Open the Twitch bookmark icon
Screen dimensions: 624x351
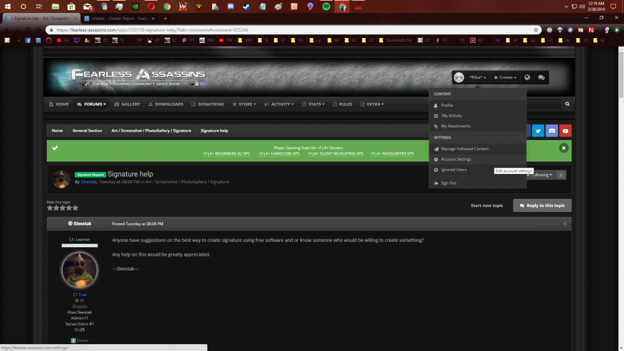(x=77, y=40)
